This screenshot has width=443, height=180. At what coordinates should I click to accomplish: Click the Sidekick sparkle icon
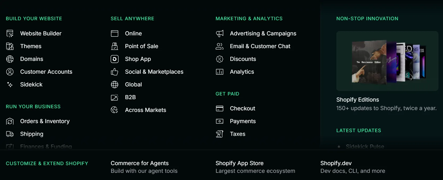coord(10,85)
